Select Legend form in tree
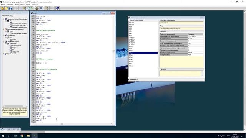Image resolution: width=246 pixels, height=138 pixels. pos(15,48)
